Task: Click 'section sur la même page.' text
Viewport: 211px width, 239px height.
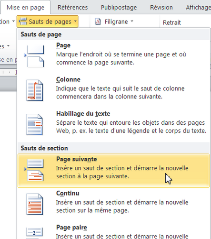Action: click(92, 210)
